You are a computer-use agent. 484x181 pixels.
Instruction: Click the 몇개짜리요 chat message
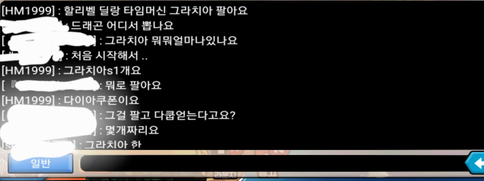coord(132,130)
